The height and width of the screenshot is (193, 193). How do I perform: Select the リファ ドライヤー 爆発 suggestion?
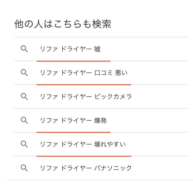click(x=101, y=120)
